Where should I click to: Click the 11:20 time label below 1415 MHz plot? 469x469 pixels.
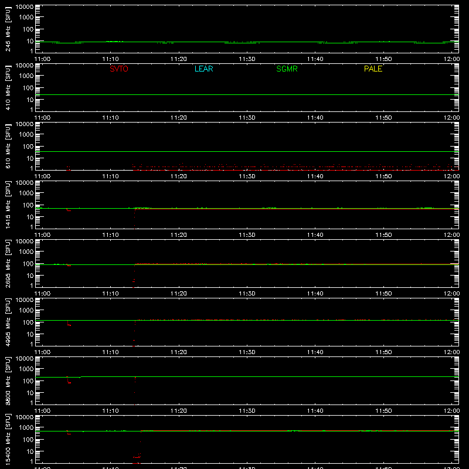pyautogui.click(x=179, y=235)
